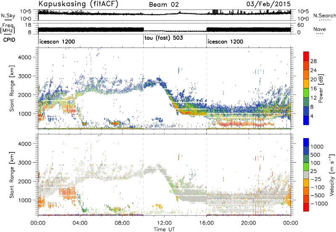The height and width of the screenshot is (232, 336).
Task: Click the '04:00' time axis tick
Action: click(x=80, y=223)
